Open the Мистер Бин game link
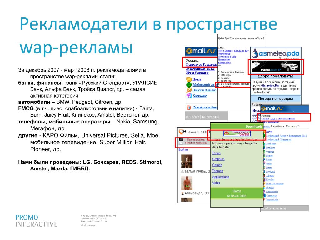The width and height of the screenshot is (320, 240). pyautogui.click(x=224, y=60)
